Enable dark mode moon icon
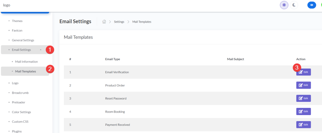The width and height of the screenshot is (322, 133). 294,5
